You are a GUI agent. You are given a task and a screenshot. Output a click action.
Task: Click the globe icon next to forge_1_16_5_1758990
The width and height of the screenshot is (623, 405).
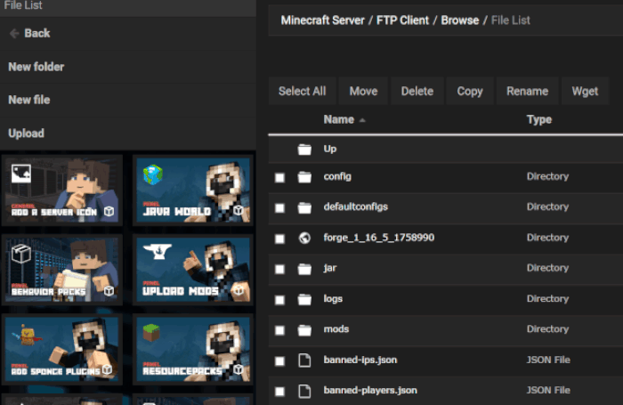(304, 238)
